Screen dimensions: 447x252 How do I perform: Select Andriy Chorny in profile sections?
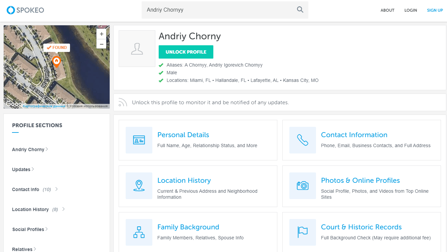tap(28, 149)
